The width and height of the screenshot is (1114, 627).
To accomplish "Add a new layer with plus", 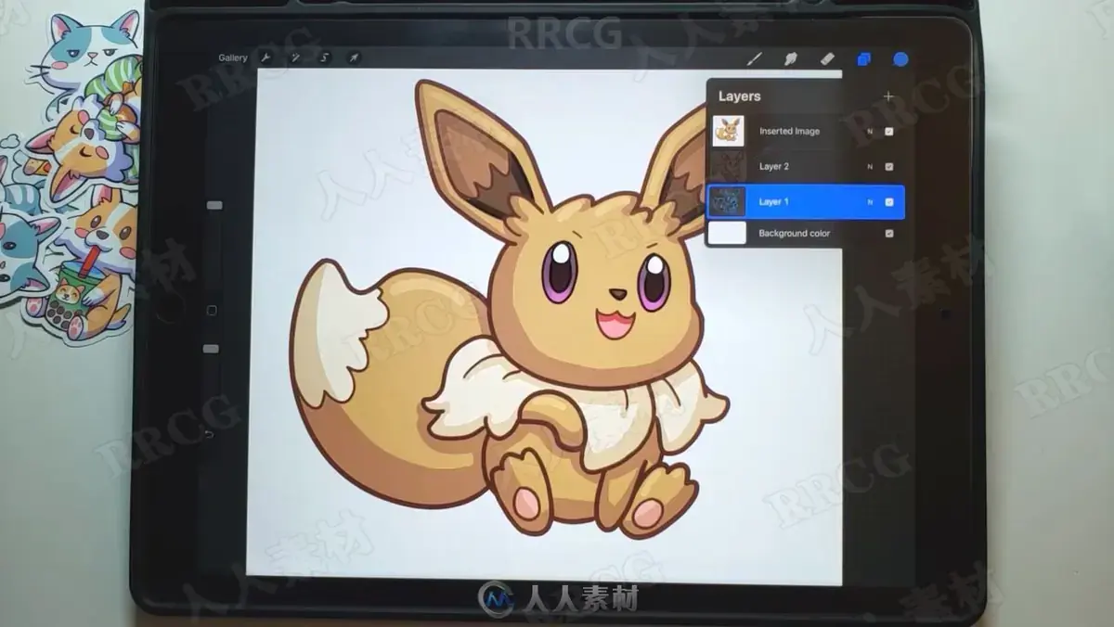I will (x=888, y=96).
